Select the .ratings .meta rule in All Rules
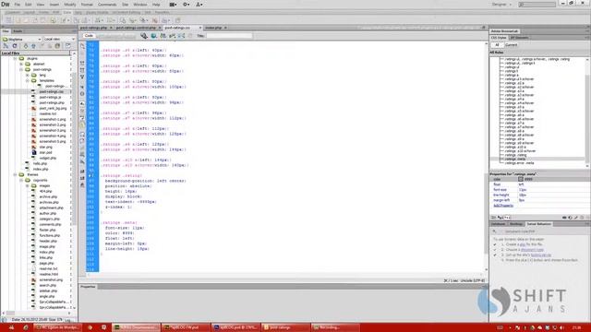The height and width of the screenshot is (332, 591). 515,160
